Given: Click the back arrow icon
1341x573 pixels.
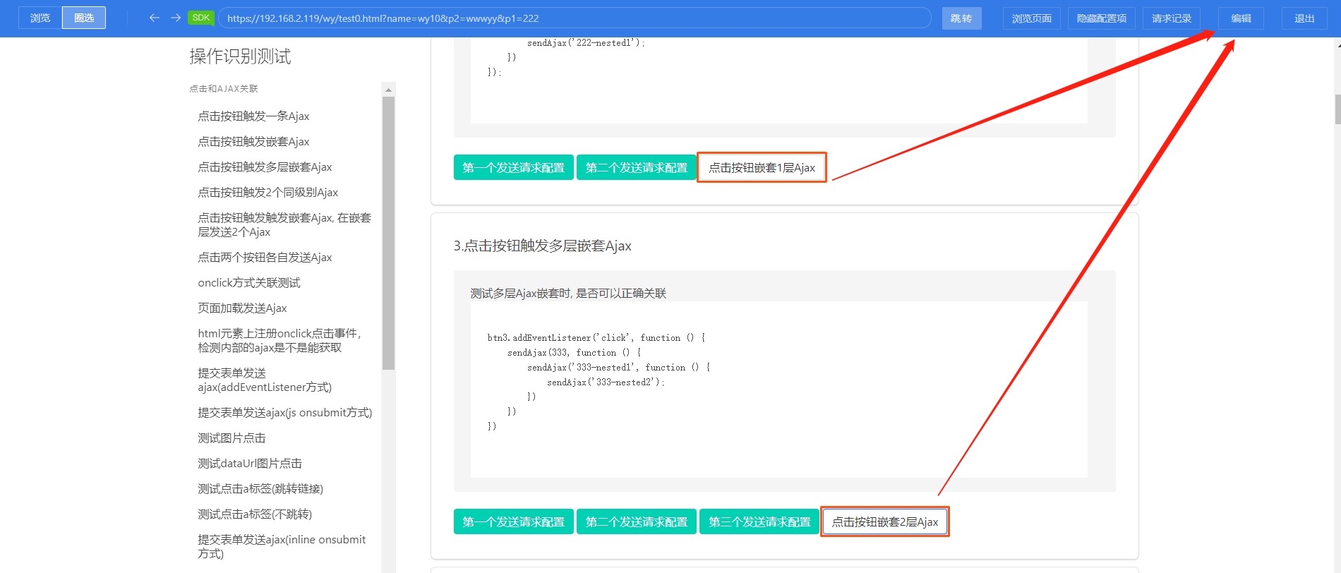Looking at the screenshot, I should pos(155,18).
